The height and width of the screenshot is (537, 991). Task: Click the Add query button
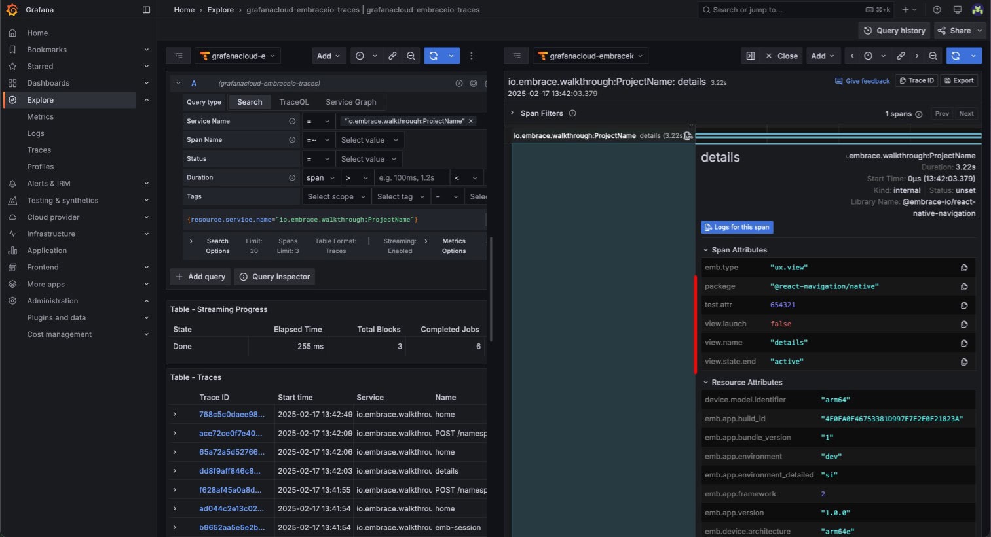[200, 277]
